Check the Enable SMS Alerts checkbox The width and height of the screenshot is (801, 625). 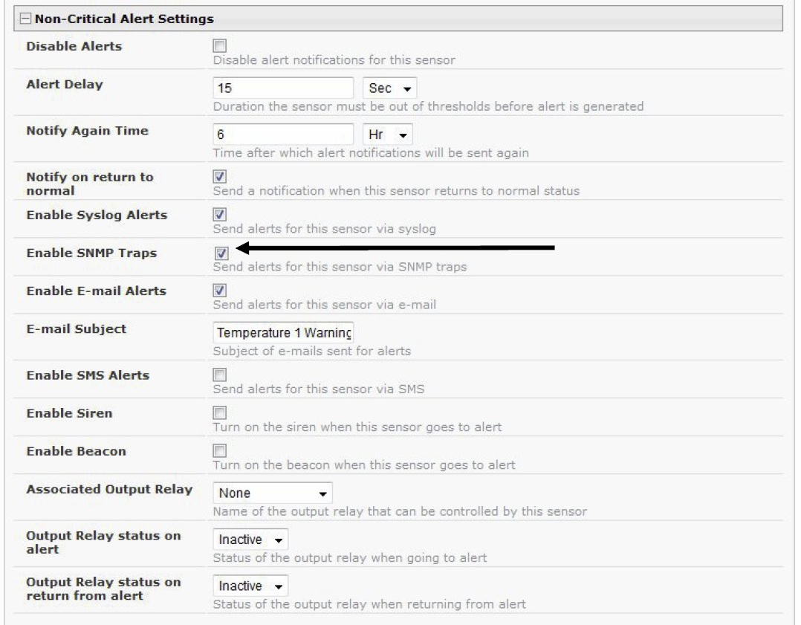tap(220, 375)
